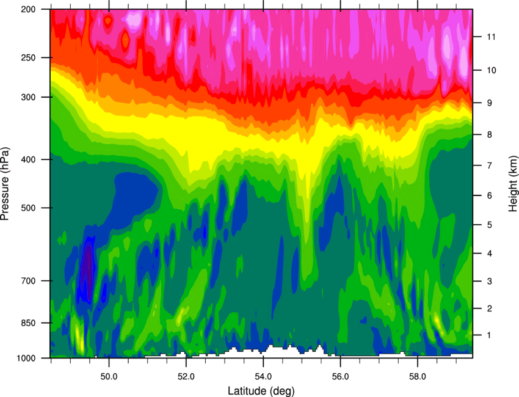Pick the 2 km height label
The image size is (519, 397).
(490, 308)
